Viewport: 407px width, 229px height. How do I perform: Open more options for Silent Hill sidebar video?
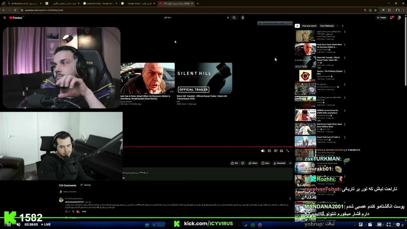345,58
